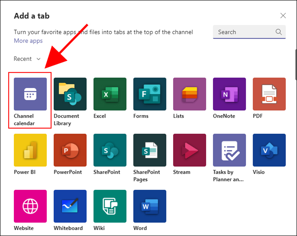This screenshot has width=297, height=236.
Task: Click the 'Power BI' label text
Action: click(x=25, y=172)
